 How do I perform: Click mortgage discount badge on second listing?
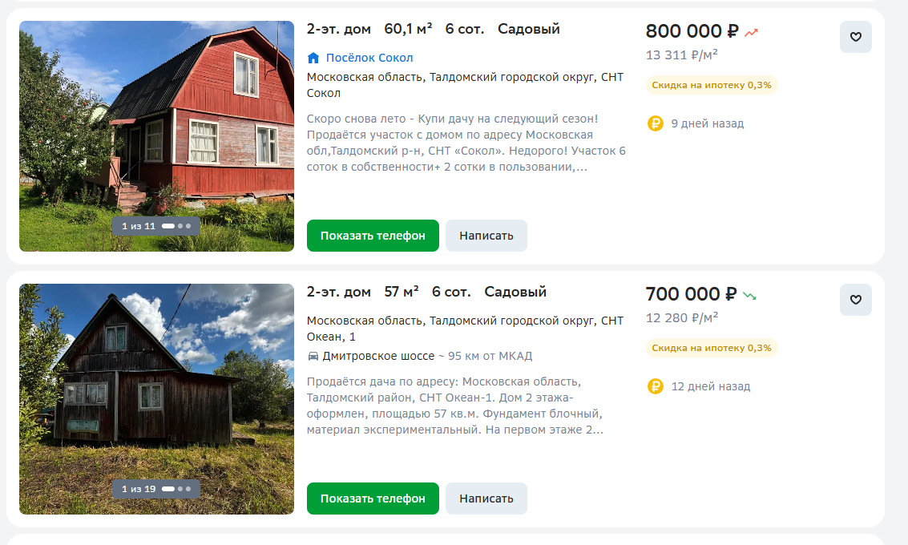coord(711,348)
